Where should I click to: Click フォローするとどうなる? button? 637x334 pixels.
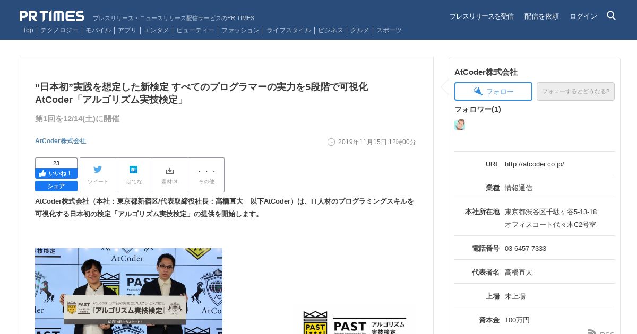(x=575, y=91)
